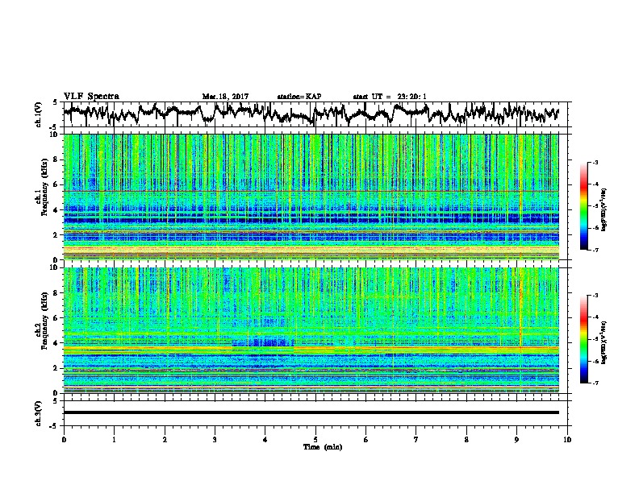The width and height of the screenshot is (639, 493).
Task: Click time axis tick label "7"
Action: 416,440
